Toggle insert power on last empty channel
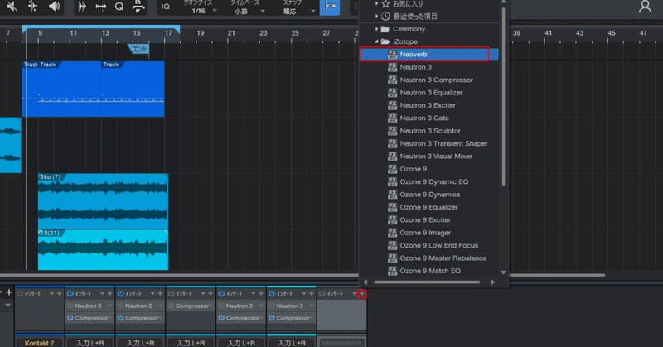The height and width of the screenshot is (347, 663). (x=322, y=294)
